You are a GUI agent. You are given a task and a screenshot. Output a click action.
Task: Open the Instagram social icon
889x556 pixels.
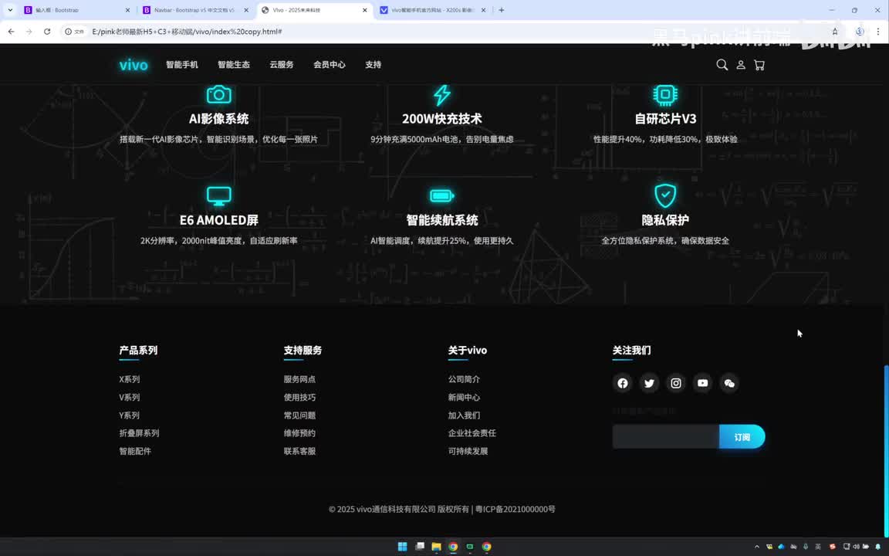[676, 384]
